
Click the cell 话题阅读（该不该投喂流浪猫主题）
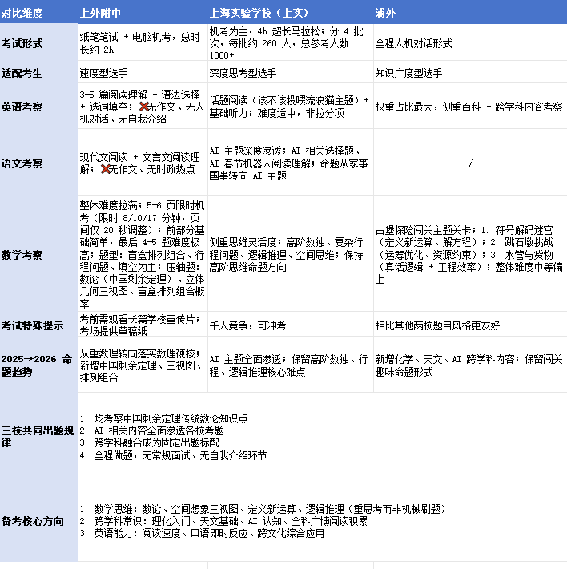[291, 106]
